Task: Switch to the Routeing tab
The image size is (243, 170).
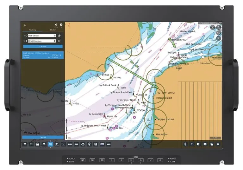Action: click(32, 30)
